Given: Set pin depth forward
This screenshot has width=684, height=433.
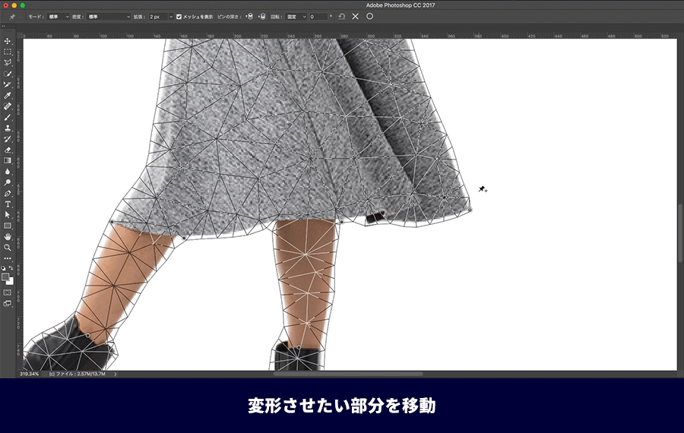Looking at the screenshot, I should click(x=249, y=17).
